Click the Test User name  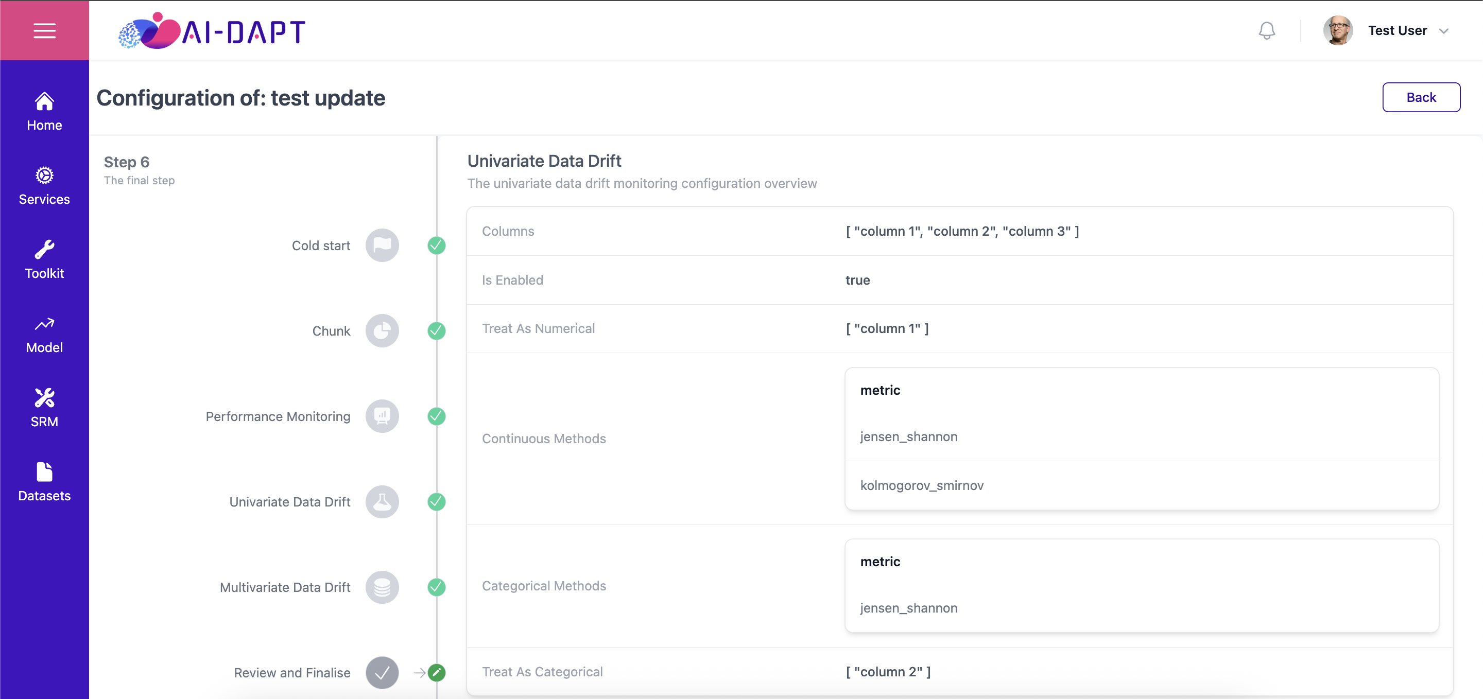point(1397,30)
